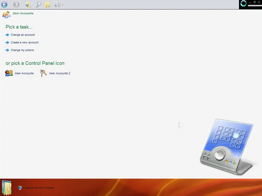
Task: Toggle the Folders pane toolbar icon
Action: (x=47, y=5)
